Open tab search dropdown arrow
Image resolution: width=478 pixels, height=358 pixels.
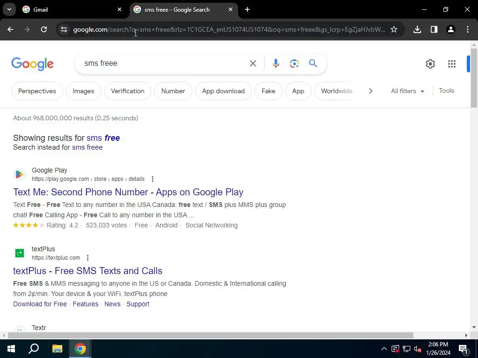(x=9, y=9)
